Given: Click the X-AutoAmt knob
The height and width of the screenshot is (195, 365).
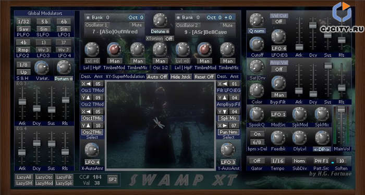Looking at the screenshot, I should click(92, 150).
